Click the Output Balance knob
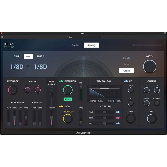 click(157, 103)
